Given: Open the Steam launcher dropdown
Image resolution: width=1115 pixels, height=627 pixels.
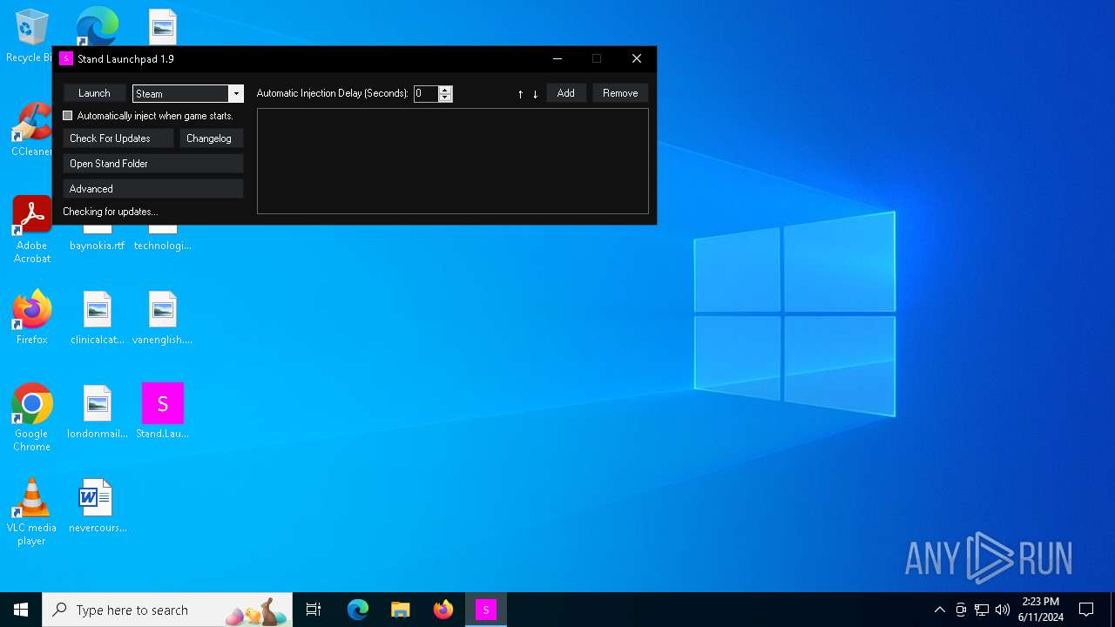Looking at the screenshot, I should pyautogui.click(x=235, y=93).
